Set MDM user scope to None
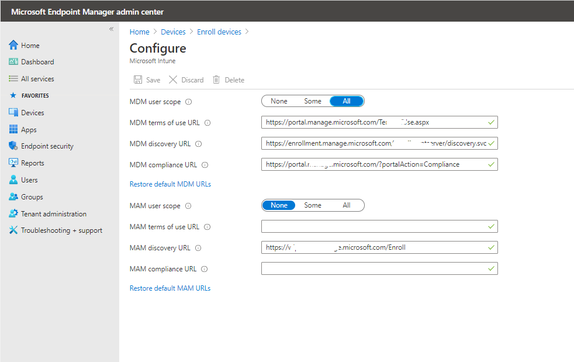Image resolution: width=574 pixels, height=362 pixels. click(279, 101)
